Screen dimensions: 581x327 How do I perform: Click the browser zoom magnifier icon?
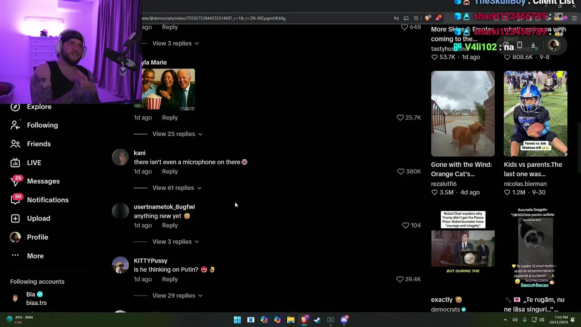point(416,18)
